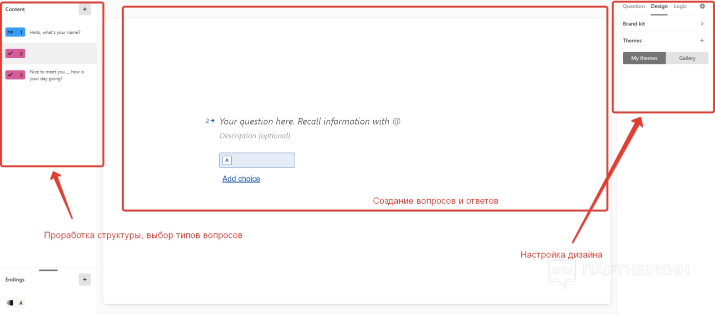Switch to the Logic tab
This screenshot has height=315, width=715.
coord(680,6)
